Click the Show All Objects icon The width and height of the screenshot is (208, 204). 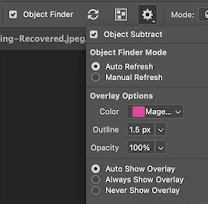[x=121, y=15]
